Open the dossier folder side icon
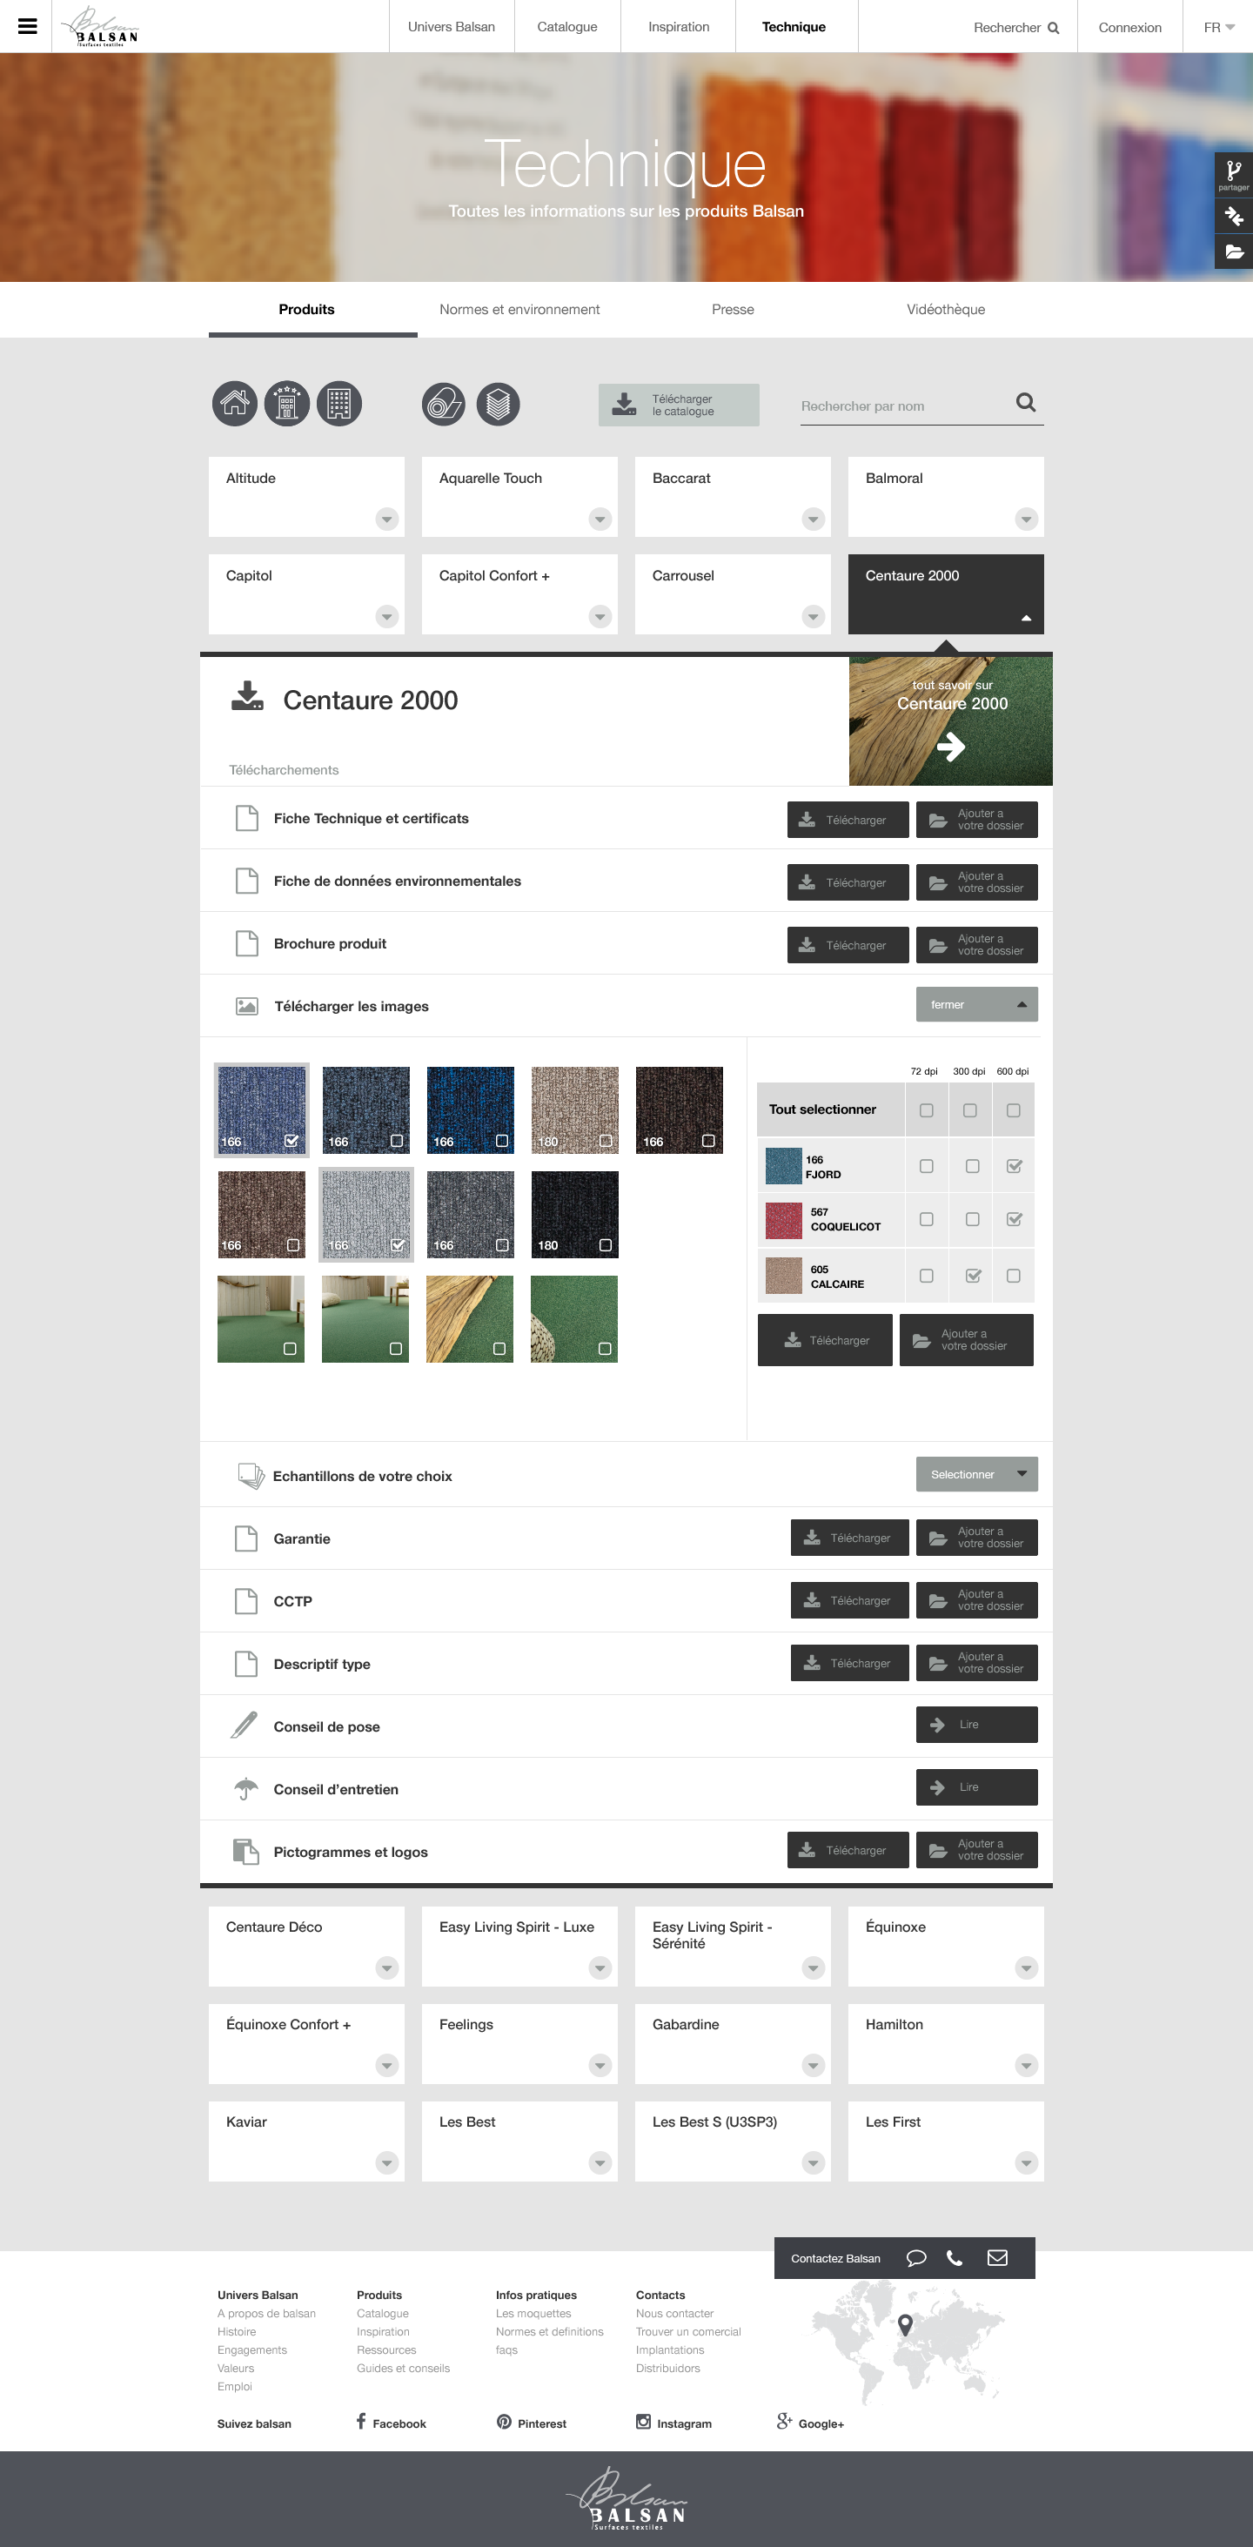 pos(1233,251)
